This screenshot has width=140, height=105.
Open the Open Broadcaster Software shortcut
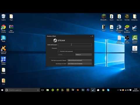point(127,39)
